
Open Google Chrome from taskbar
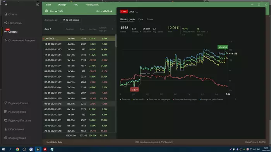tap(17, 149)
